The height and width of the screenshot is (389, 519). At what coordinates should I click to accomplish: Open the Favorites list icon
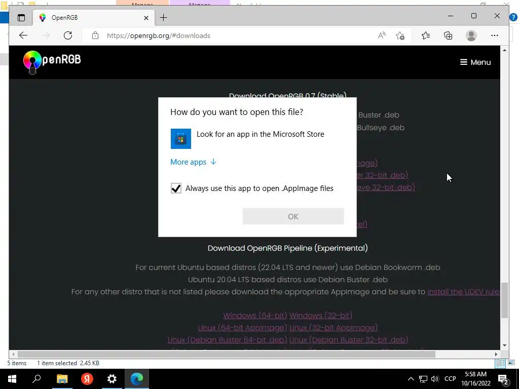[x=426, y=35]
